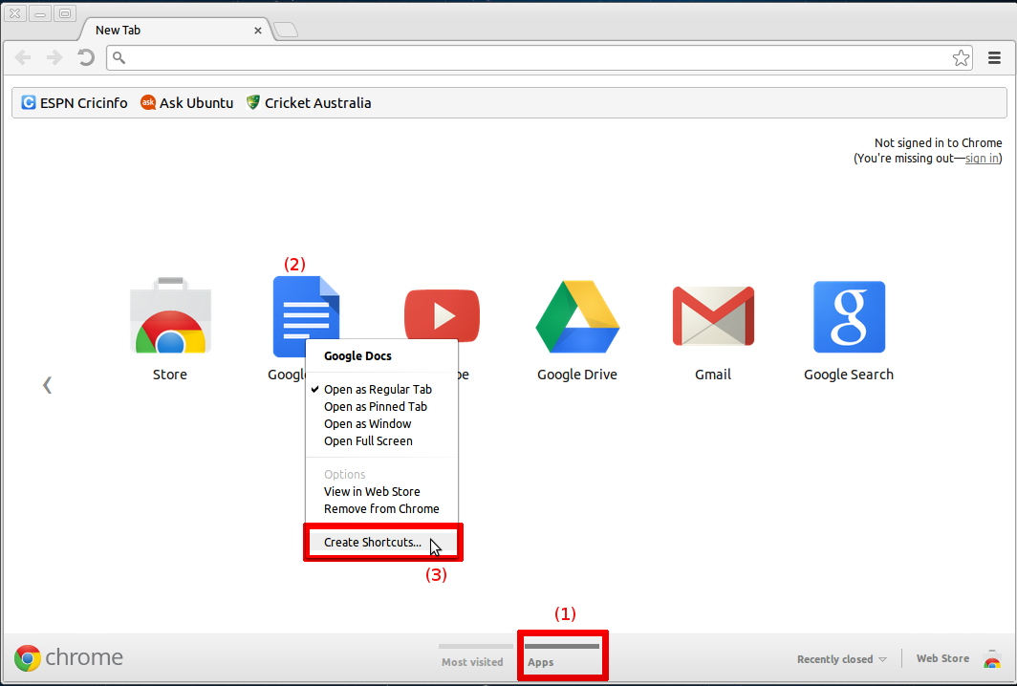
Task: Select Open as Pinned Tab option
Action: (381, 407)
